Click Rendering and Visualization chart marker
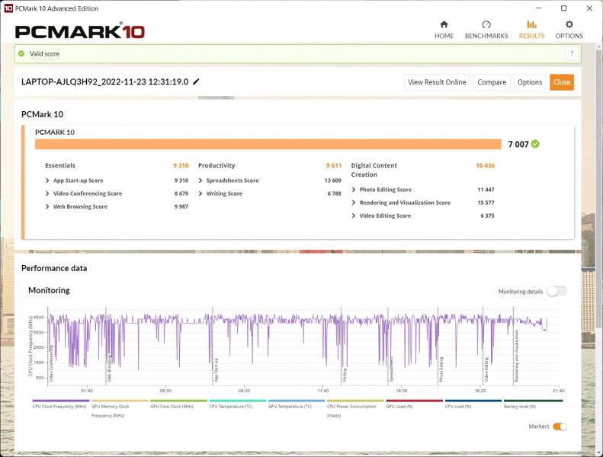603x457 pixels. tap(516, 356)
